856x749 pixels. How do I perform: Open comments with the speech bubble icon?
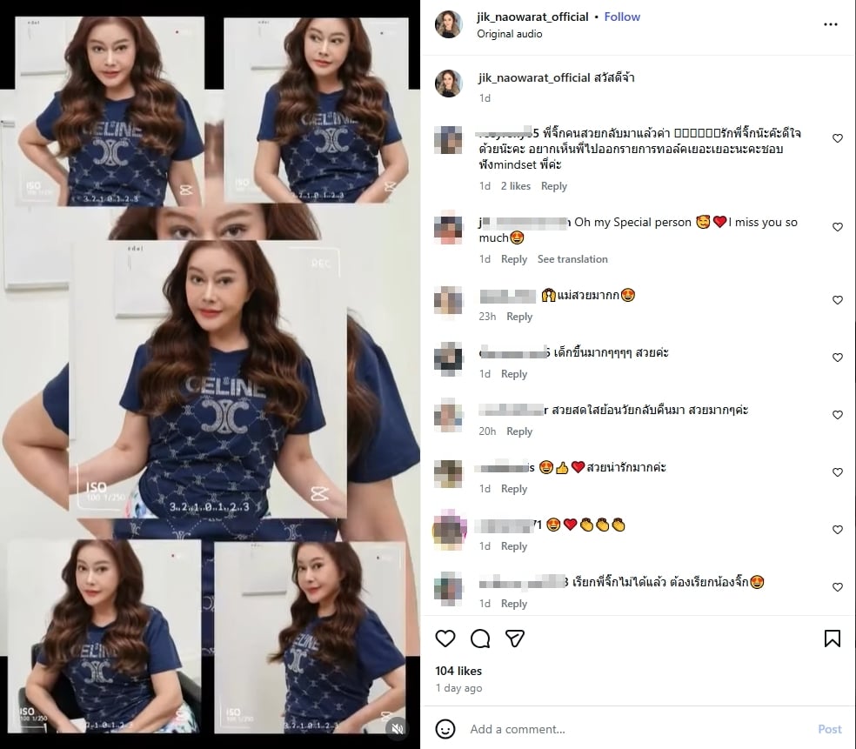tap(480, 639)
